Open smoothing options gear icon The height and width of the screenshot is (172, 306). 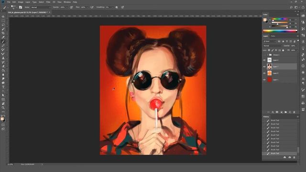pos(117,7)
